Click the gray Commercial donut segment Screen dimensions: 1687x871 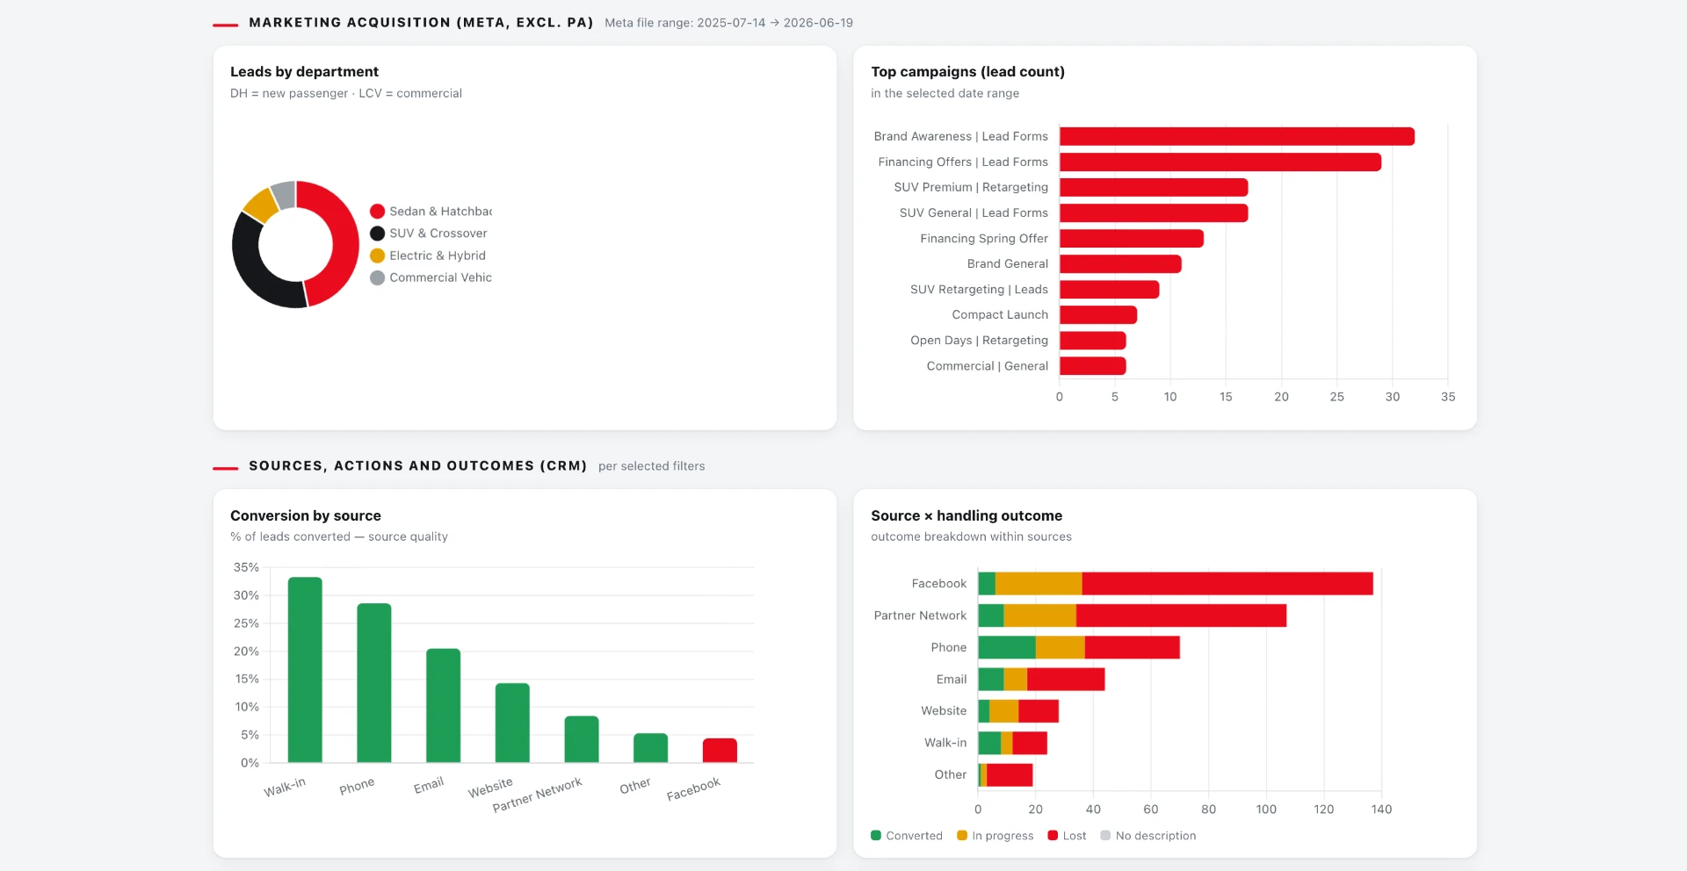(x=283, y=194)
